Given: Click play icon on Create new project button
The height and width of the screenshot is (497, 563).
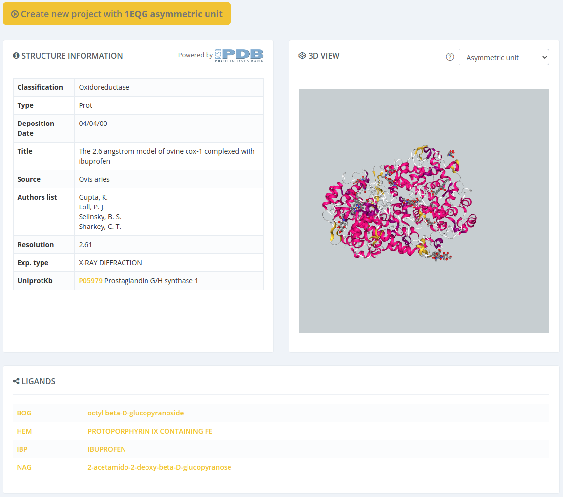Looking at the screenshot, I should coord(15,14).
